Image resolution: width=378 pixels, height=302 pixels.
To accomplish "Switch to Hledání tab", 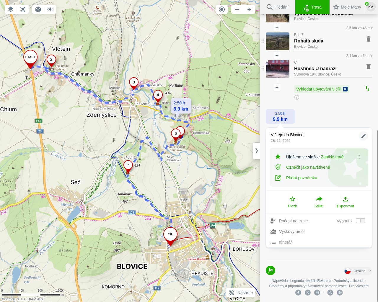I will point(278,7).
